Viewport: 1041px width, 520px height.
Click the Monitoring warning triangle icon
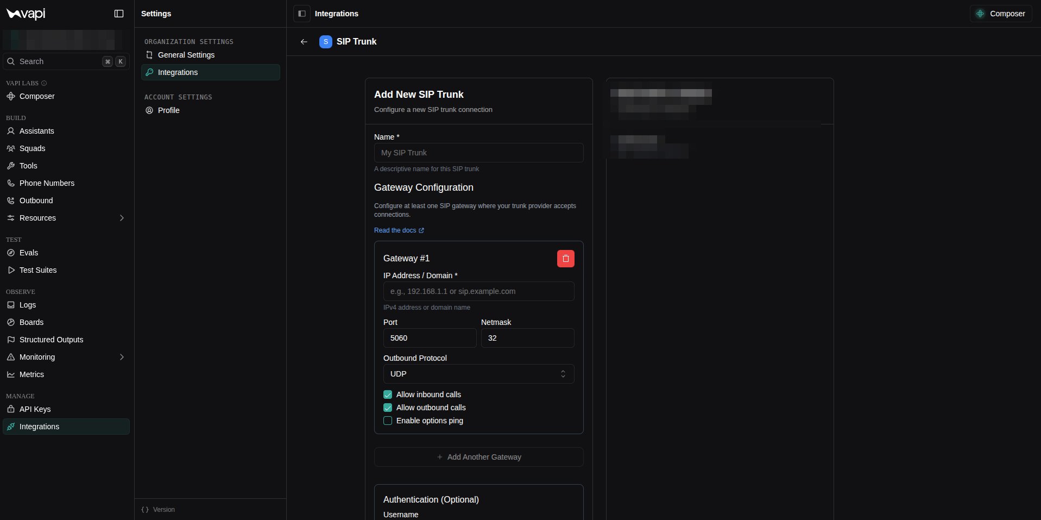[11, 357]
